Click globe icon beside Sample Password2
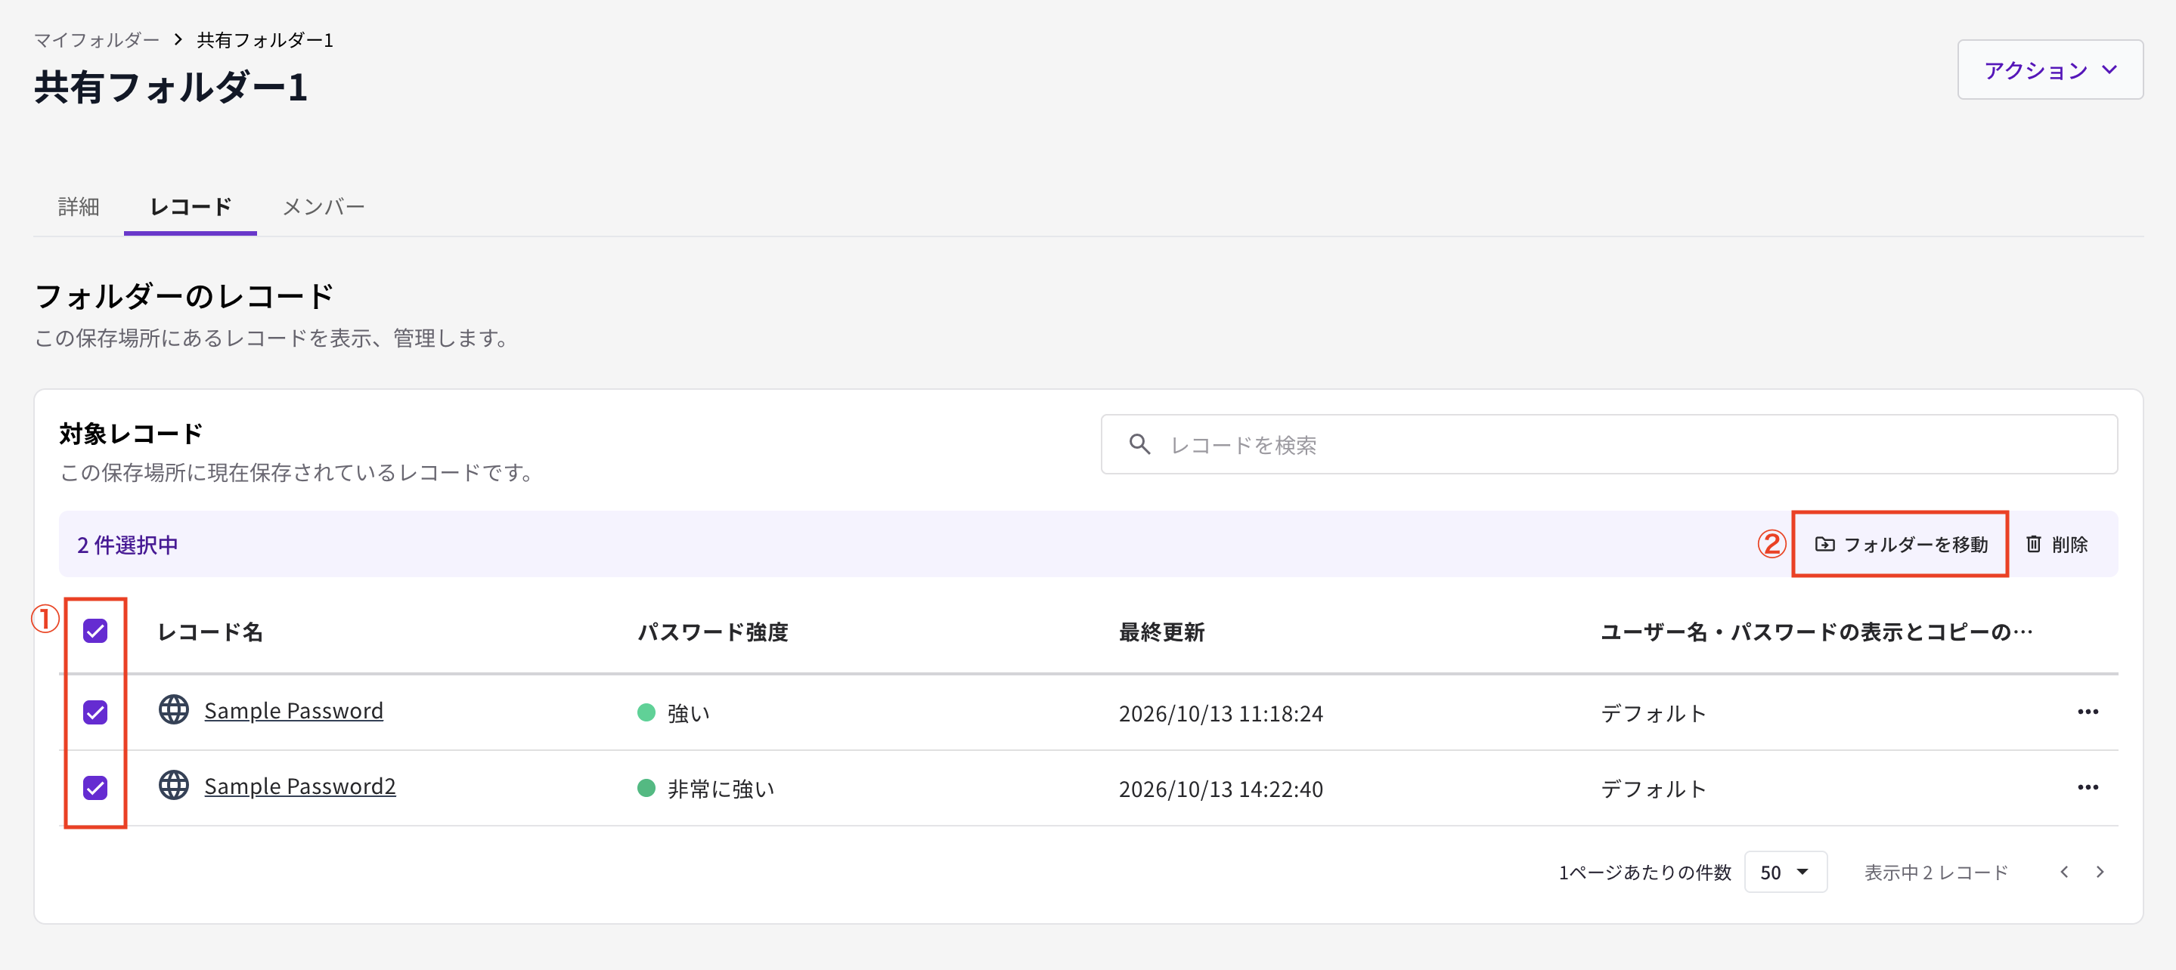 click(174, 785)
